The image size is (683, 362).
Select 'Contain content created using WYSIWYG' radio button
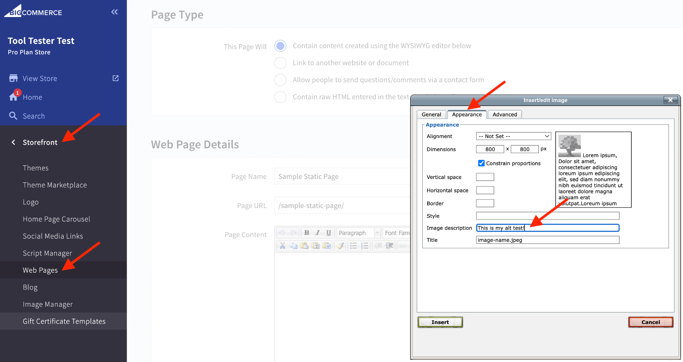pos(280,46)
